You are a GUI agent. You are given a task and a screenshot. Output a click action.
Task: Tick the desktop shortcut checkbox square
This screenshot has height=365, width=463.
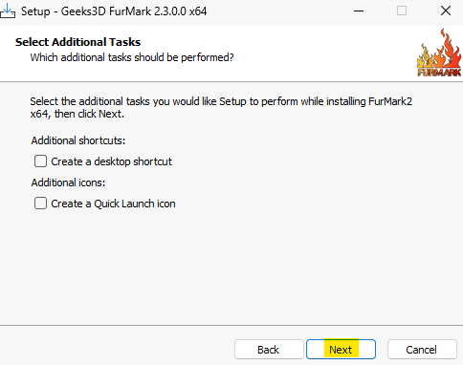pyautogui.click(x=40, y=161)
